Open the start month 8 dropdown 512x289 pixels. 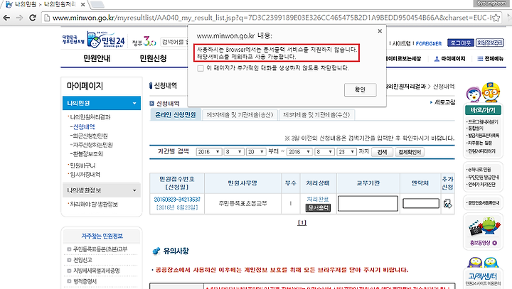[234, 152]
